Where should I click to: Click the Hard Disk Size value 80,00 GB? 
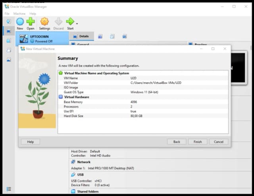pyautogui.click(x=137, y=116)
